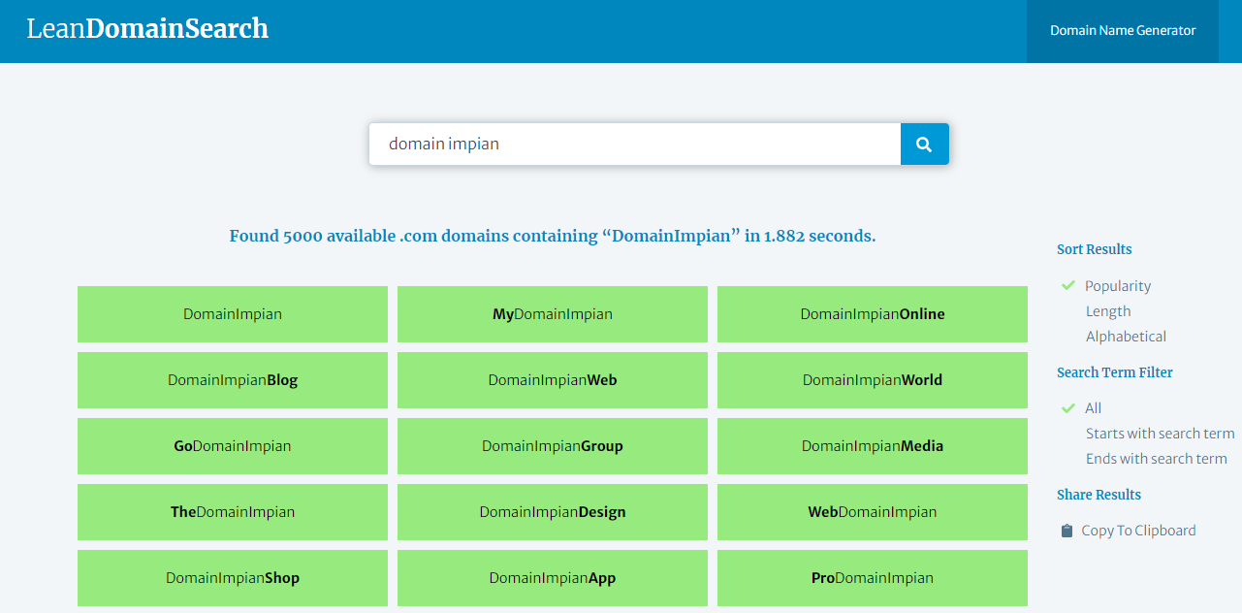Image resolution: width=1242 pixels, height=613 pixels.
Task: Select Copy To Clipboard
Action: (x=1137, y=530)
